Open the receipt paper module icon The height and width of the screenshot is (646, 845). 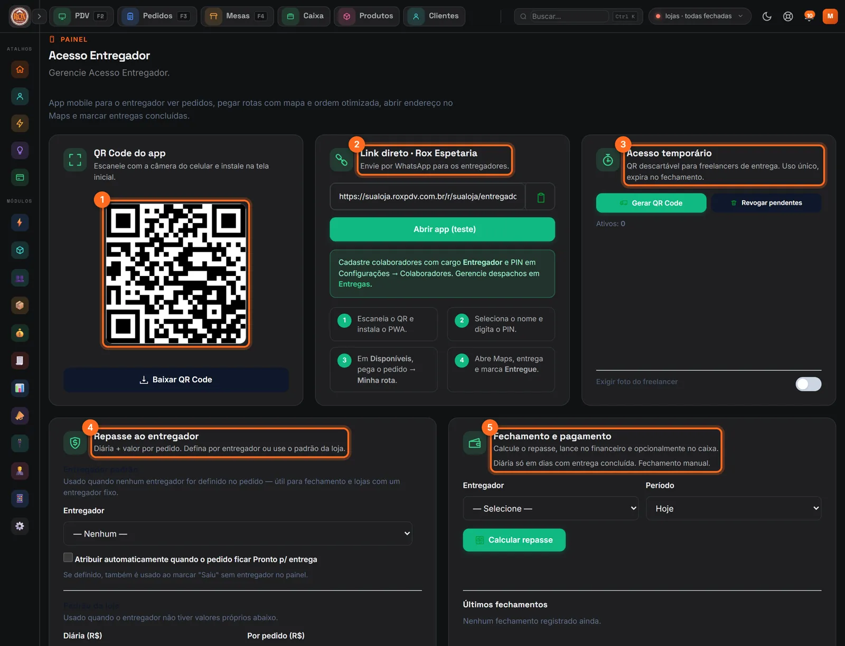point(20,361)
